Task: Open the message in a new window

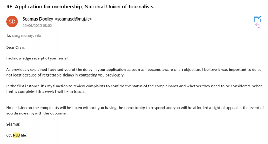Action: pos(258,19)
